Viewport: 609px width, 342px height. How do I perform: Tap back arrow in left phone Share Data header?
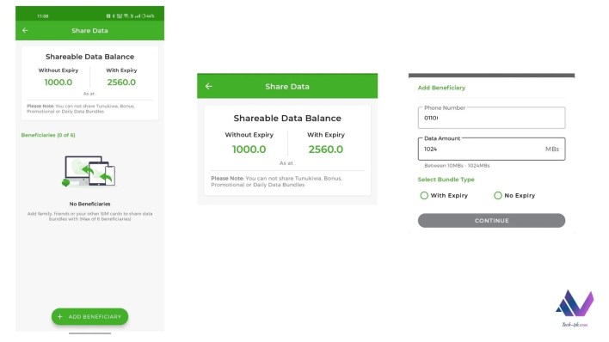pos(25,30)
